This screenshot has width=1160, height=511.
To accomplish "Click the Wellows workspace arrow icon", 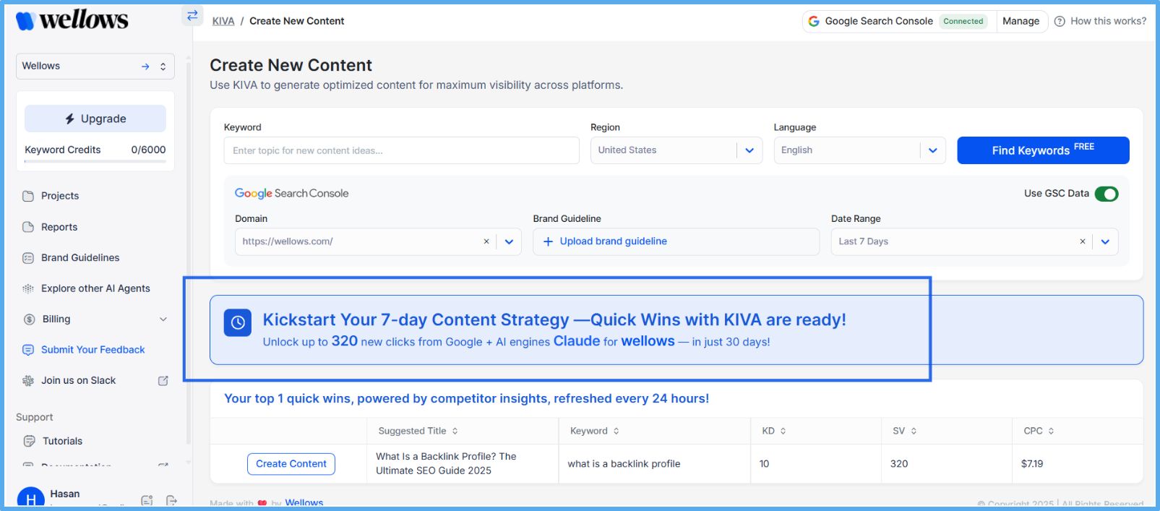I will [x=145, y=66].
